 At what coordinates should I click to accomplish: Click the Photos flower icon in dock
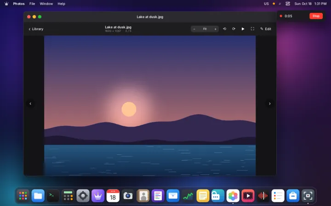(233, 196)
